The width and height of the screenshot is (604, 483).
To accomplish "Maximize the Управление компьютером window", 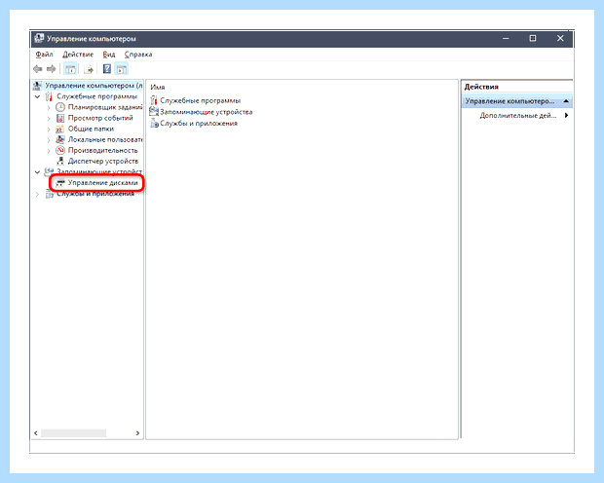I will pyautogui.click(x=533, y=39).
